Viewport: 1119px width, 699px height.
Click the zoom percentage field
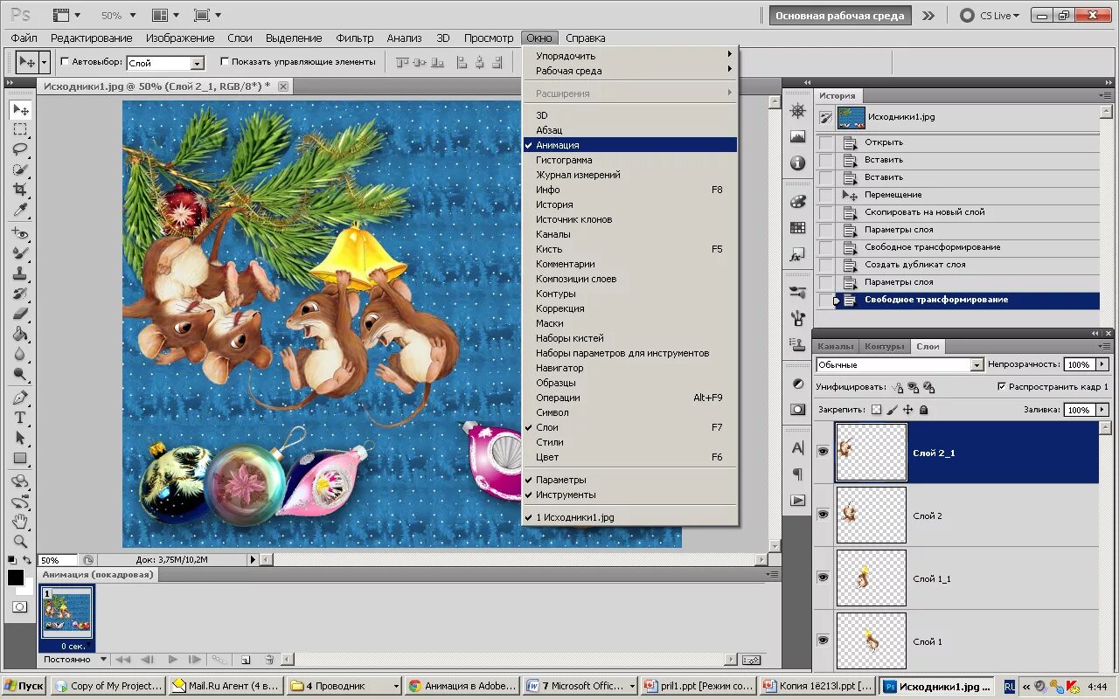[x=57, y=560]
